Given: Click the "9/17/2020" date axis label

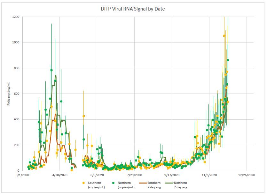Looking at the screenshot, I should pos(172,175).
